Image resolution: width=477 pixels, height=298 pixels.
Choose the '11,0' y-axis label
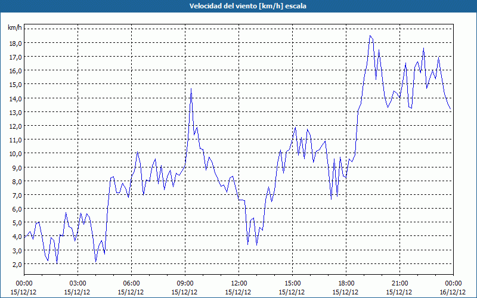(x=16, y=140)
